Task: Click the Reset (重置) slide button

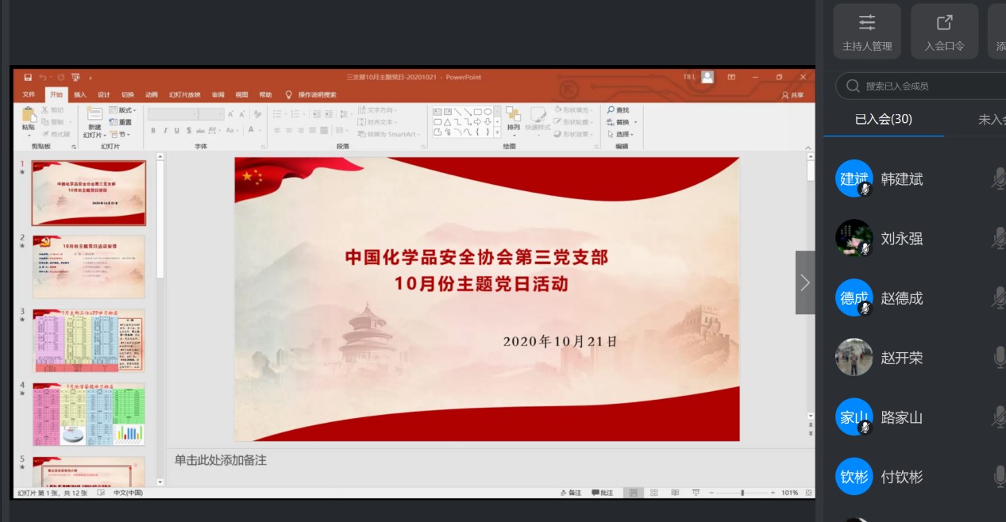Action: [x=121, y=122]
